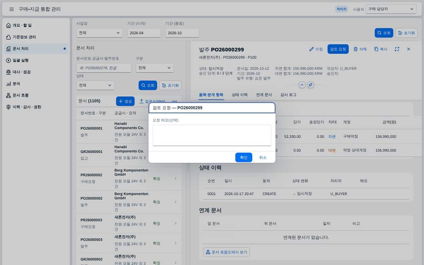Open 개요·할 일 in sidebar
The width and height of the screenshot is (424, 265).
tap(36, 25)
